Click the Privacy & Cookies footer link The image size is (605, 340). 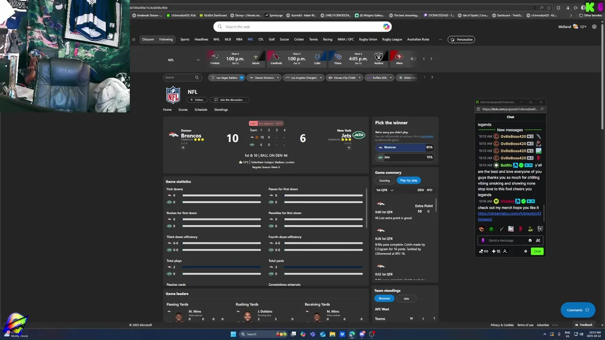pyautogui.click(x=502, y=325)
